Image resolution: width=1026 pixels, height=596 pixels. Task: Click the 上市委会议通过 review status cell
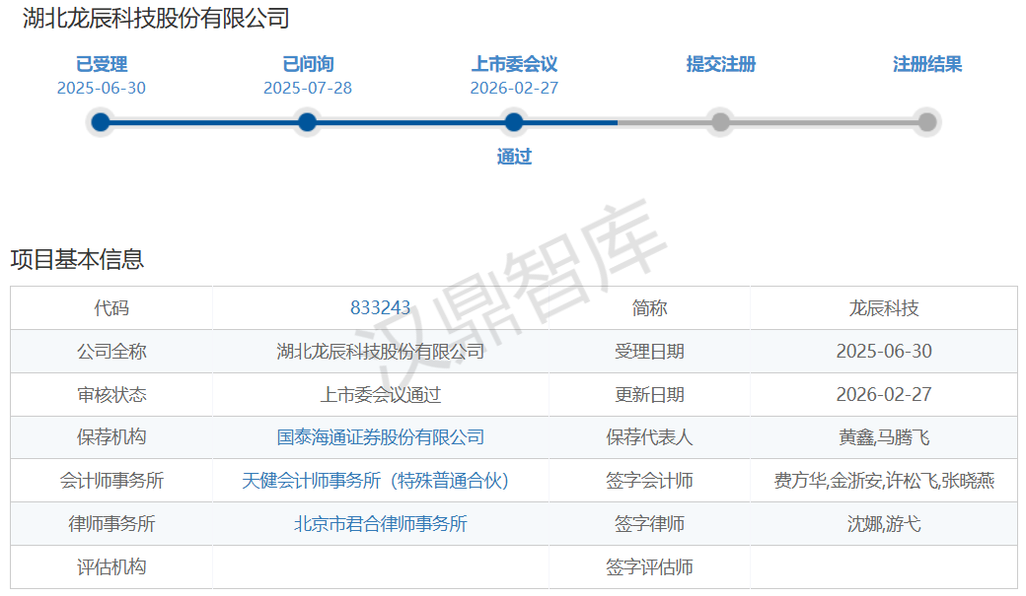(x=380, y=395)
